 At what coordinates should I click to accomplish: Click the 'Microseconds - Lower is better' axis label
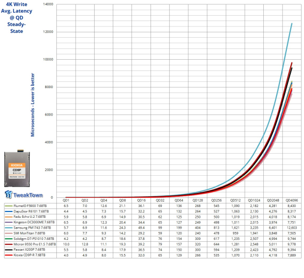[32, 105]
